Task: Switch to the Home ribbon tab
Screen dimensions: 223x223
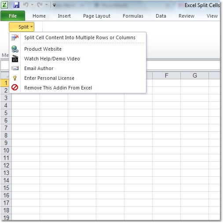Action: pyautogui.click(x=39, y=16)
